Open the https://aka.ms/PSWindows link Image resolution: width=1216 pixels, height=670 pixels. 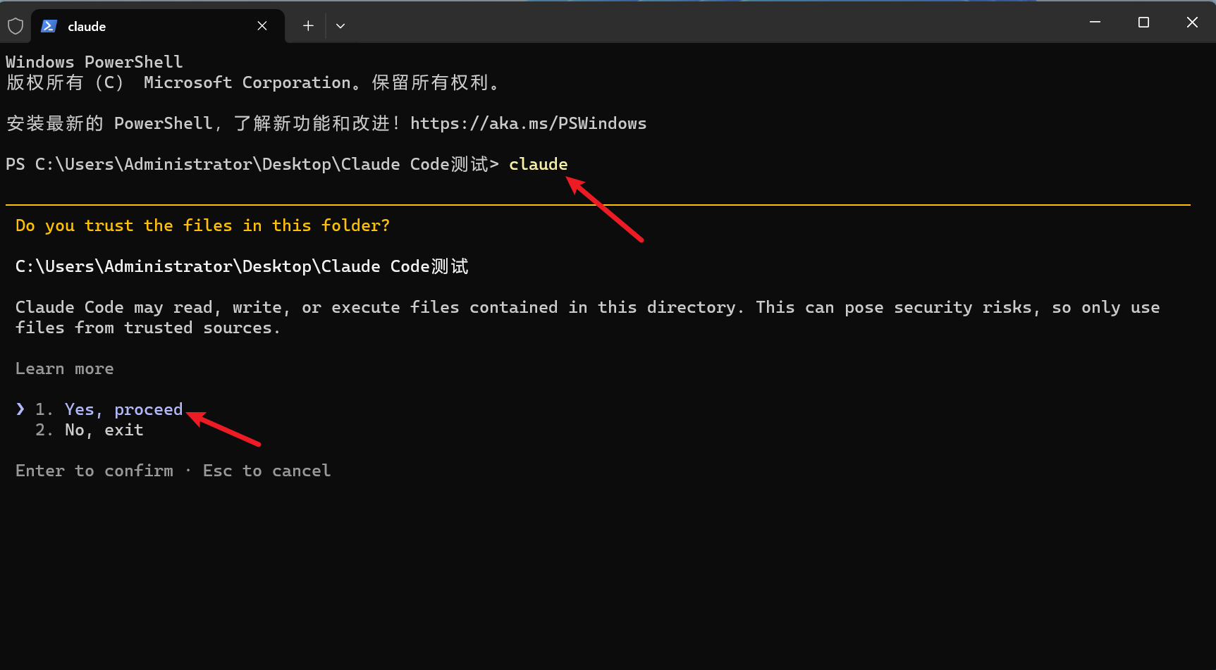point(528,123)
